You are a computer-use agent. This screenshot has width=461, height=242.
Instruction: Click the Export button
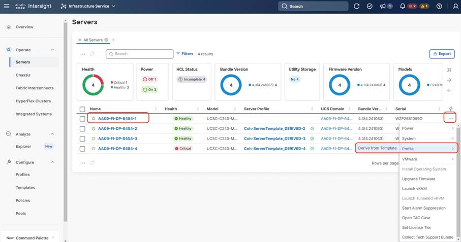pyautogui.click(x=442, y=54)
